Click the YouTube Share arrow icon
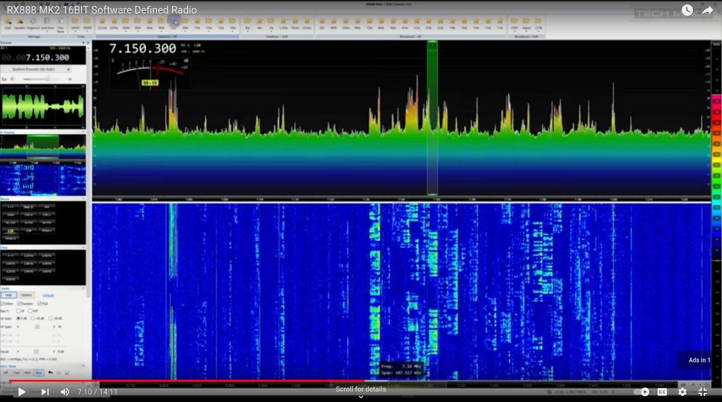Viewport: 722px width, 402px height. click(x=707, y=10)
